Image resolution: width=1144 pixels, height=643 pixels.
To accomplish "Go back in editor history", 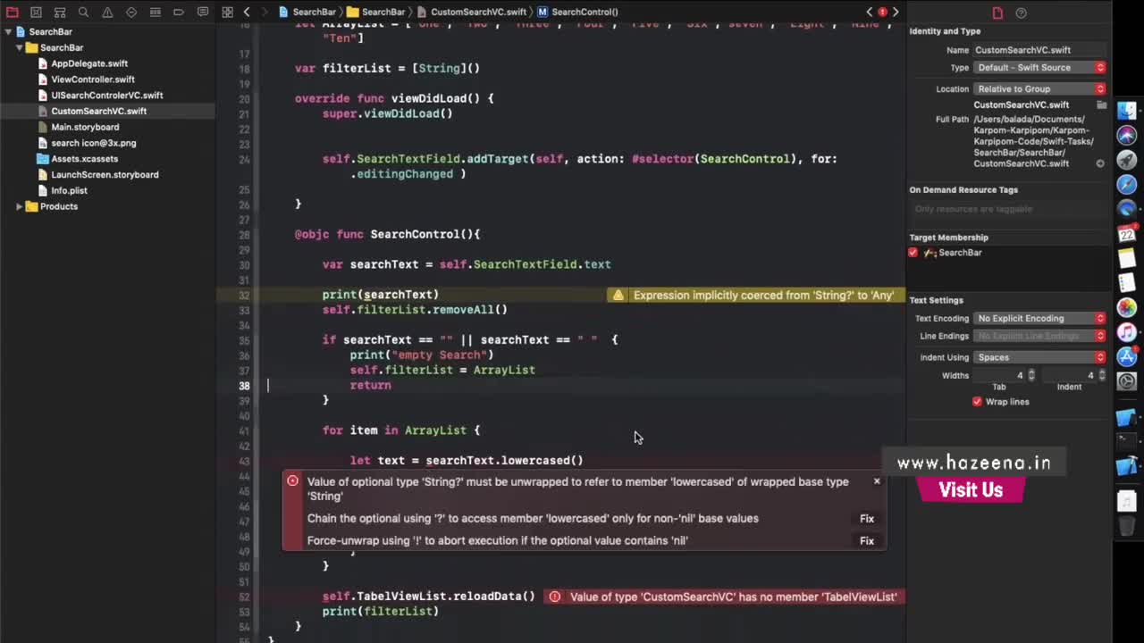I will [248, 12].
